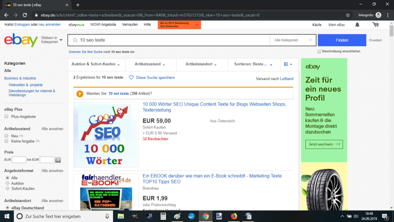Click the orange arrow icon beside Meinten Sie
394x222 pixels.
[x=80, y=94]
